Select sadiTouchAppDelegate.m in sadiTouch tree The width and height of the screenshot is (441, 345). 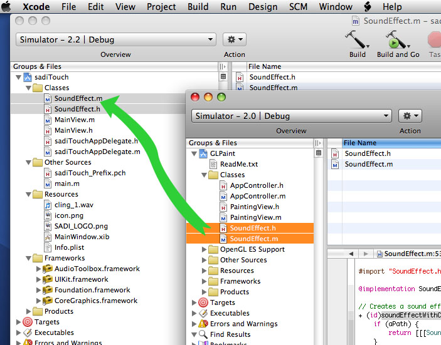[x=97, y=152]
